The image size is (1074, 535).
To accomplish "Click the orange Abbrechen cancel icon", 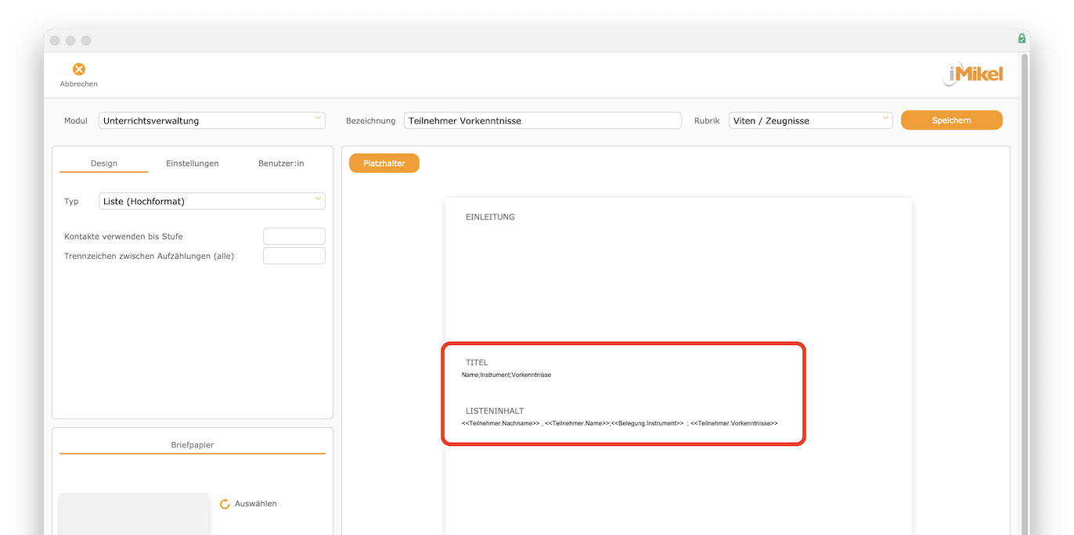I will coord(79,70).
